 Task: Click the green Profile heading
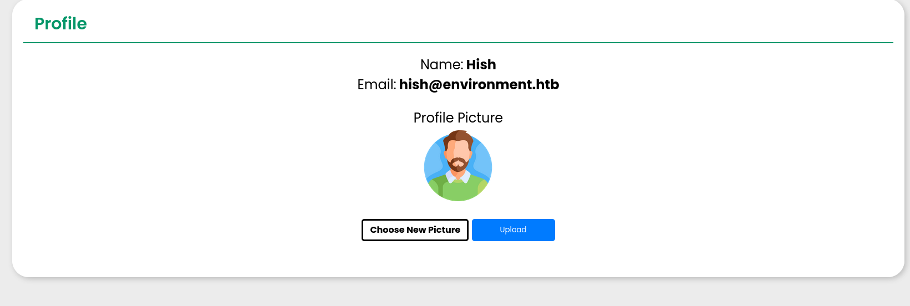[60, 24]
